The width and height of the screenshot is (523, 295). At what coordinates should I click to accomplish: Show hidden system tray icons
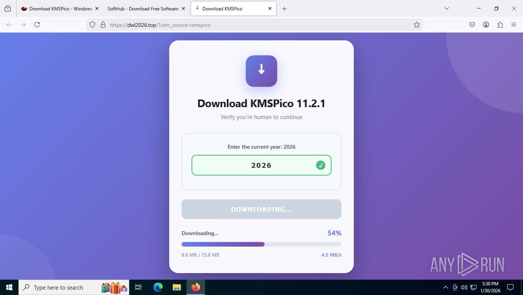(x=446, y=287)
